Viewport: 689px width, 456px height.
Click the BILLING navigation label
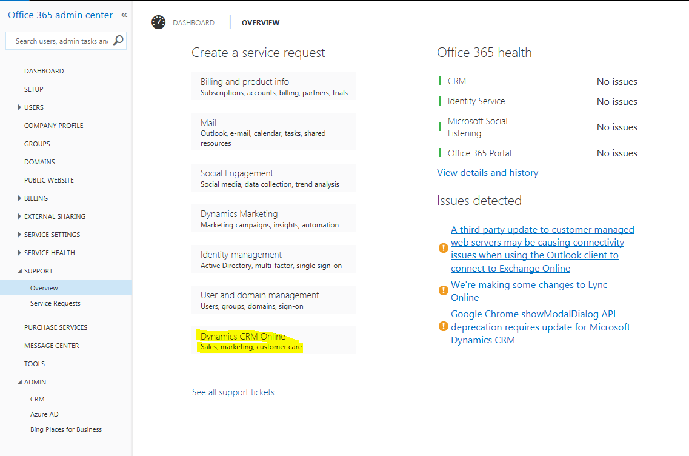point(36,198)
